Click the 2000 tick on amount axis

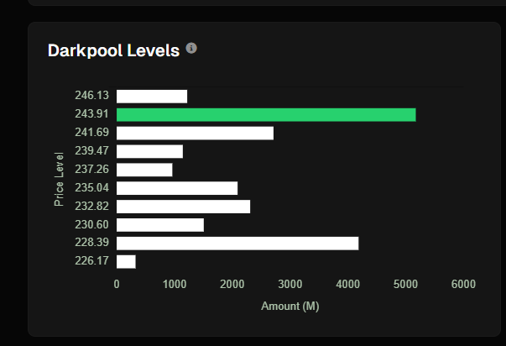click(x=232, y=284)
